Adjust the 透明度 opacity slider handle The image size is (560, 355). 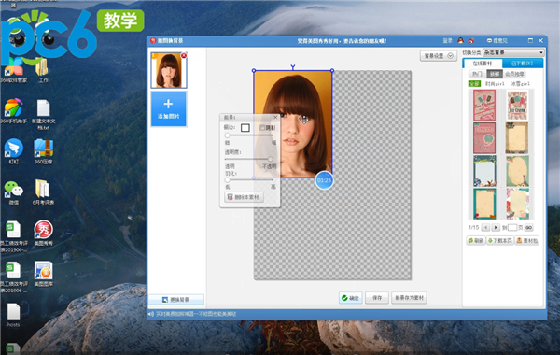[271, 159]
